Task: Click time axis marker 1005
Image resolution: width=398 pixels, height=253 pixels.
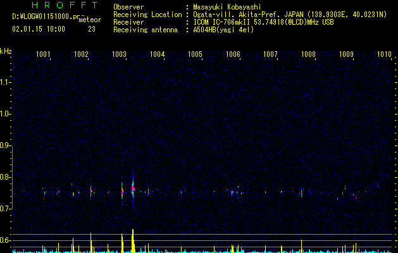Action: coord(195,54)
